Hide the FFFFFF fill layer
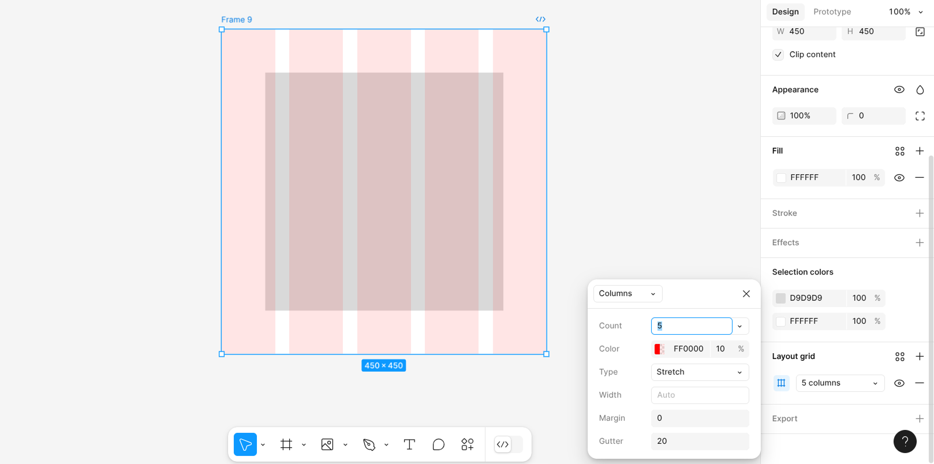934x464 pixels. 899,178
